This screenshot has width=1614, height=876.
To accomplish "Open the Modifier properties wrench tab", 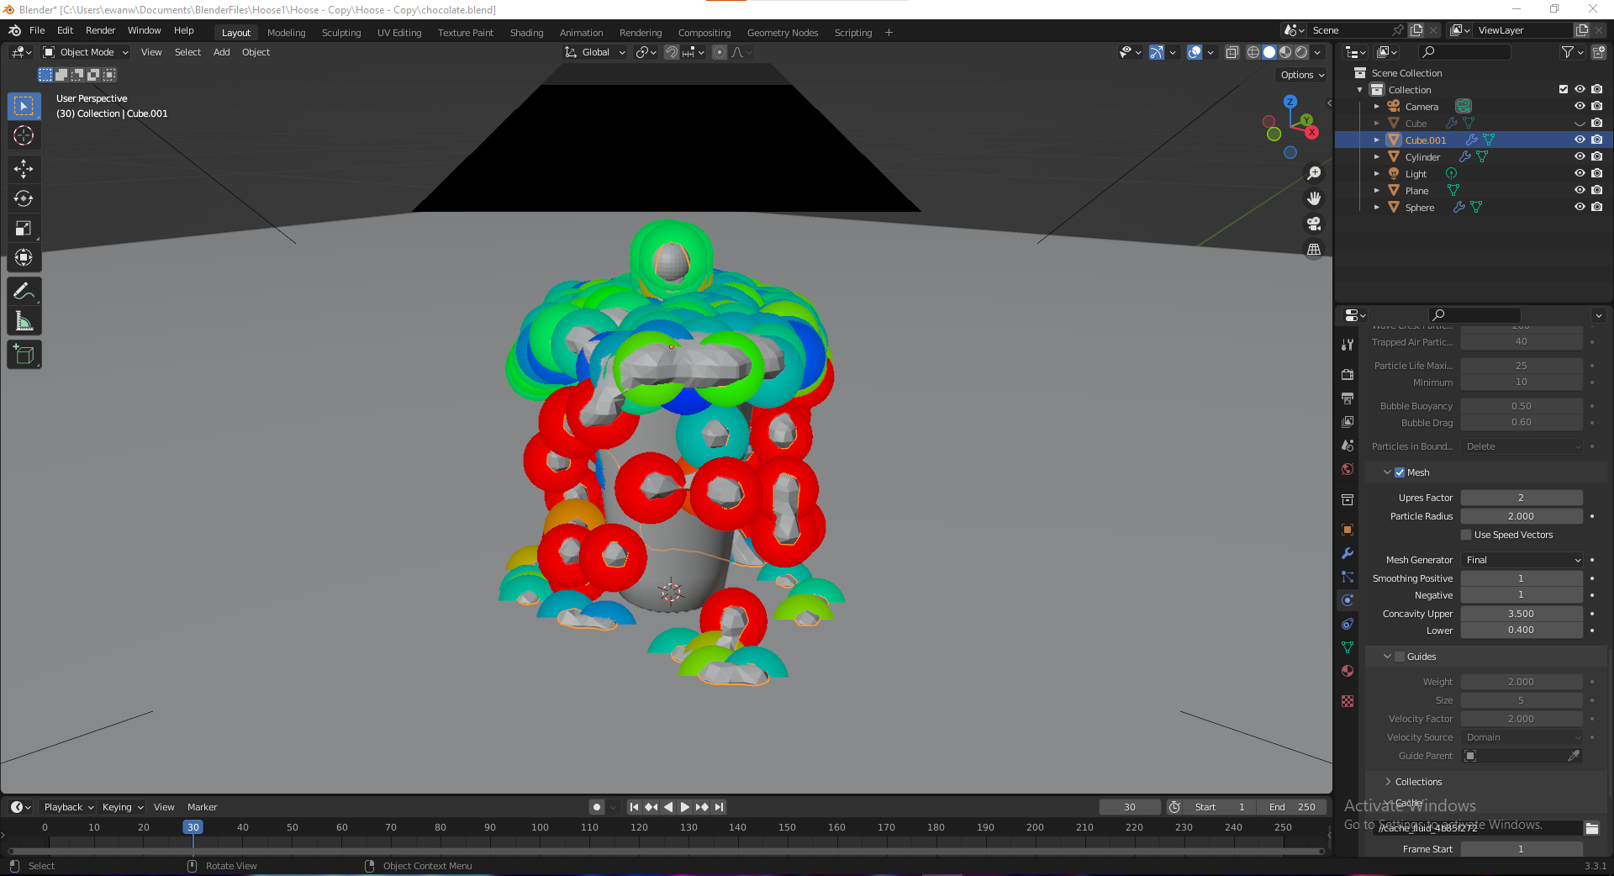I will click(1348, 553).
